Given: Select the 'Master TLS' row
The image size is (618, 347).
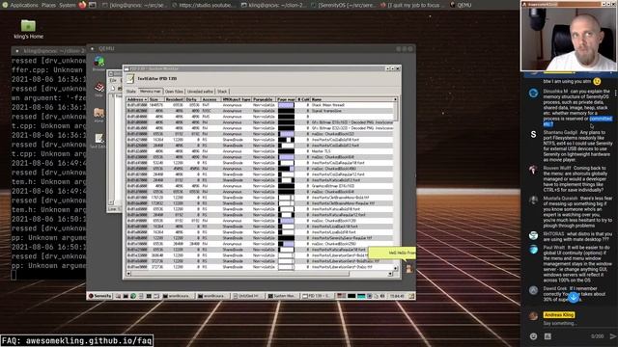Looking at the screenshot, I should point(260,151).
